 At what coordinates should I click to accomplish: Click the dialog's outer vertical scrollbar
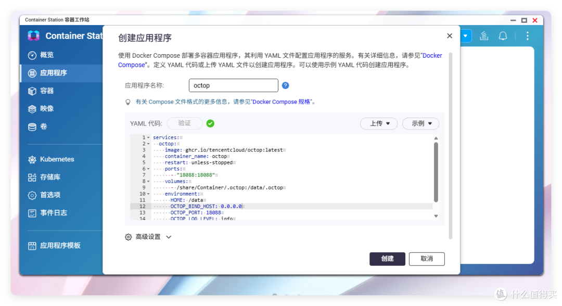(x=451, y=146)
